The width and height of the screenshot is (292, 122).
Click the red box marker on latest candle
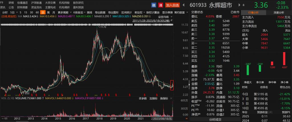(x=172, y=86)
